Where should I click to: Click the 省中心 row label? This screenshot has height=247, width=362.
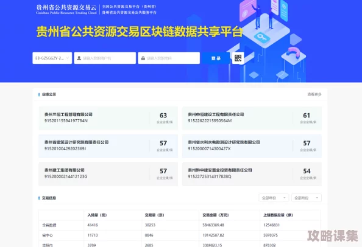pos(48,235)
